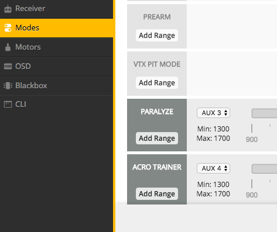Click the CLI terminal icon in the sidebar
The image size is (277, 232).
coord(8,104)
